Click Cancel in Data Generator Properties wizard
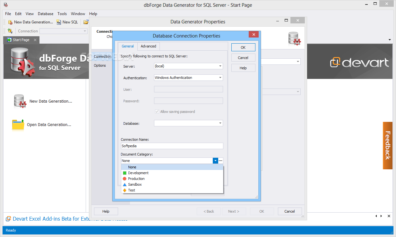Viewport: 396px width, 237px height. [x=289, y=211]
